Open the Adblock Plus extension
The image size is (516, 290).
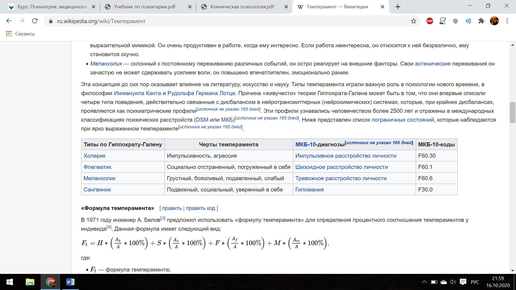(430, 21)
